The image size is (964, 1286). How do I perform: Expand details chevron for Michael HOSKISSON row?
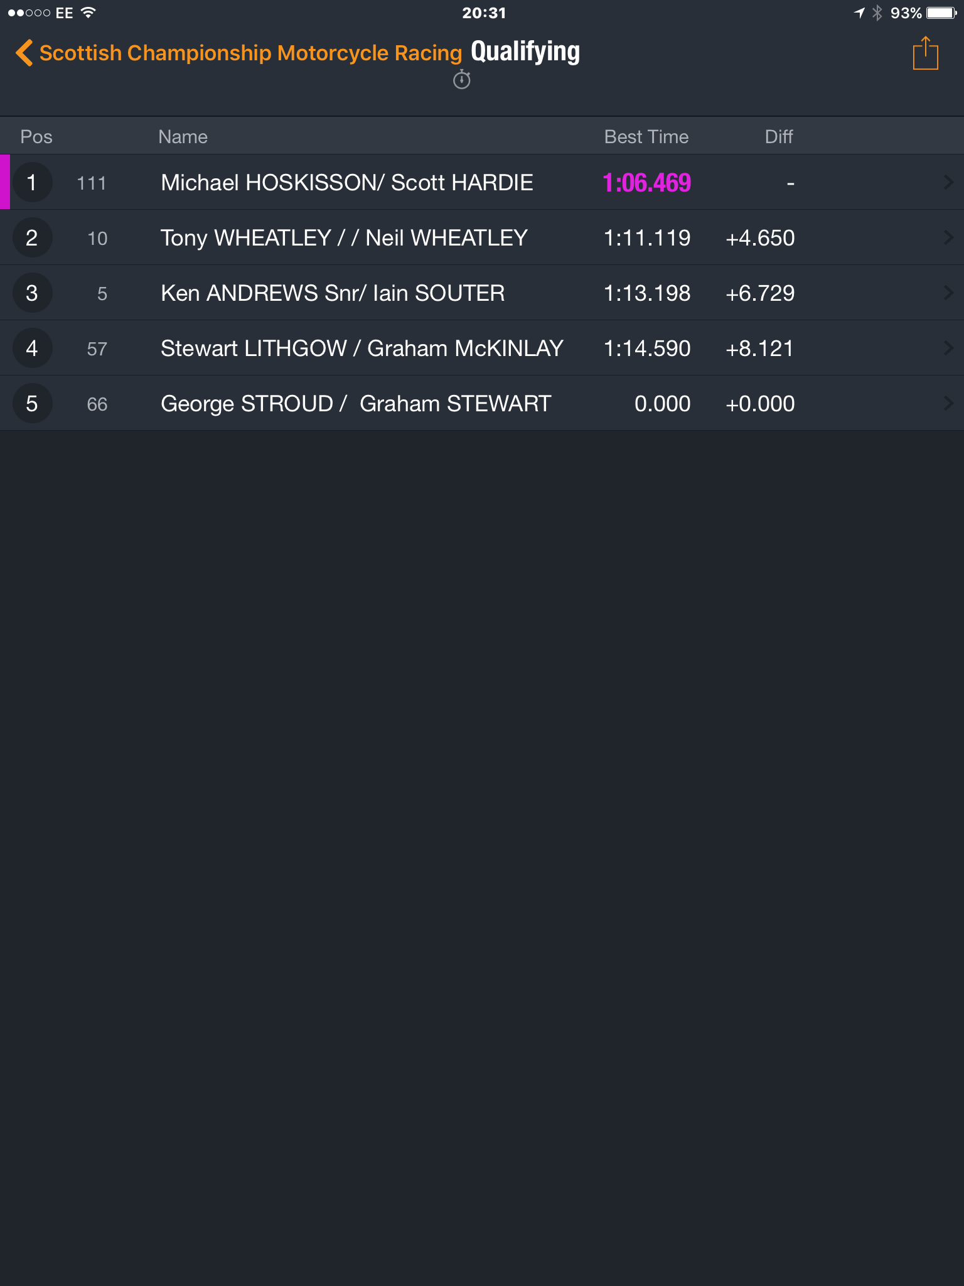[x=948, y=182]
